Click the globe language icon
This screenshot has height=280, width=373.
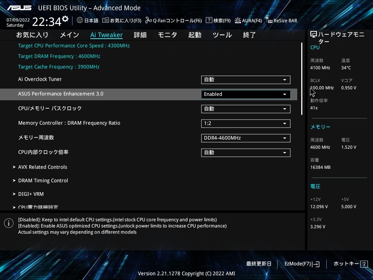point(80,20)
